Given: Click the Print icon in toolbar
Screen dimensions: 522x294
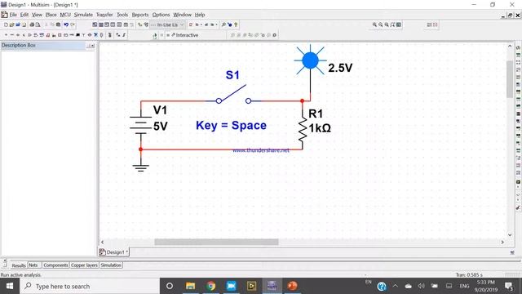Looking at the screenshot, I should click(32, 24).
